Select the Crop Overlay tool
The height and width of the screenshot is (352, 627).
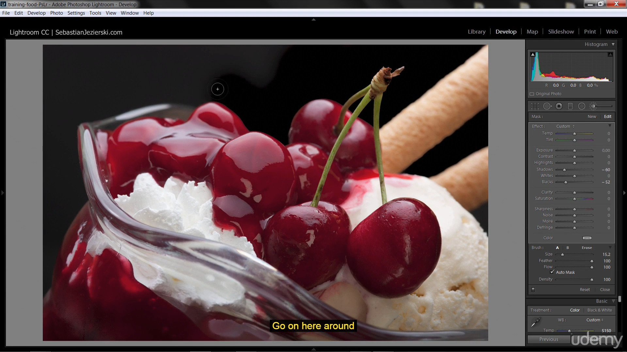(535, 106)
